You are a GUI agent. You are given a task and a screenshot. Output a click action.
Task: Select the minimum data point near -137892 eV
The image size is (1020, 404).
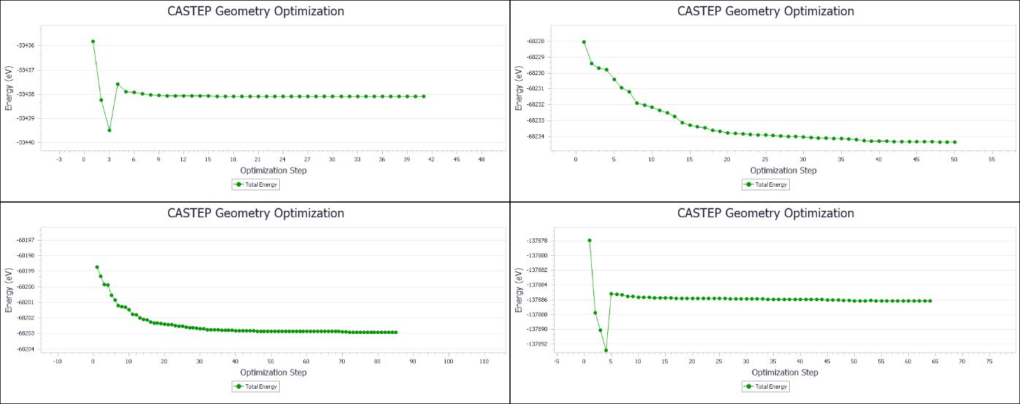606,350
